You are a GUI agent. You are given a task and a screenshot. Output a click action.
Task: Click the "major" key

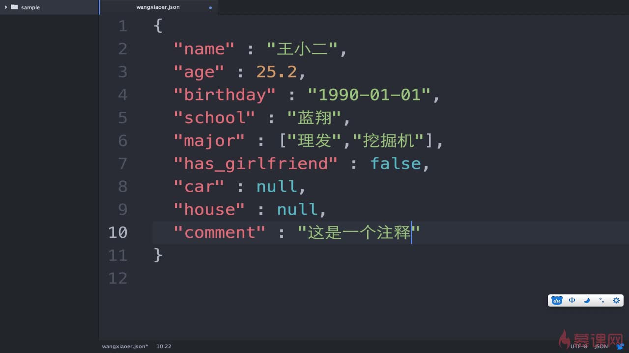point(209,141)
